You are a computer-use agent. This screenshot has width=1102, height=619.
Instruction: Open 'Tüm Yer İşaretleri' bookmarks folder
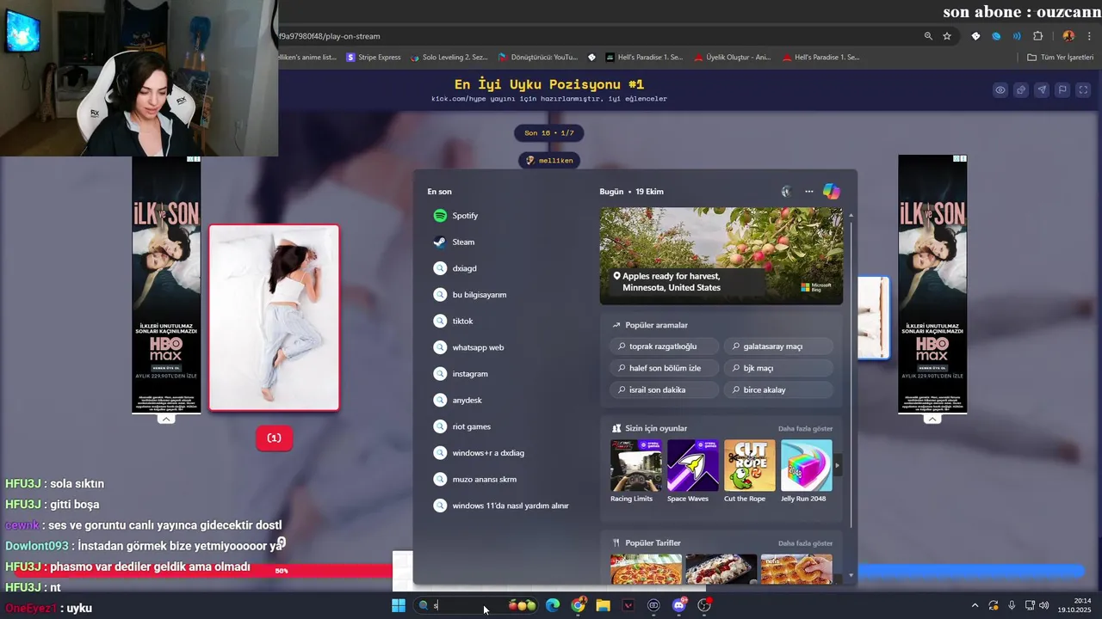tap(1060, 58)
